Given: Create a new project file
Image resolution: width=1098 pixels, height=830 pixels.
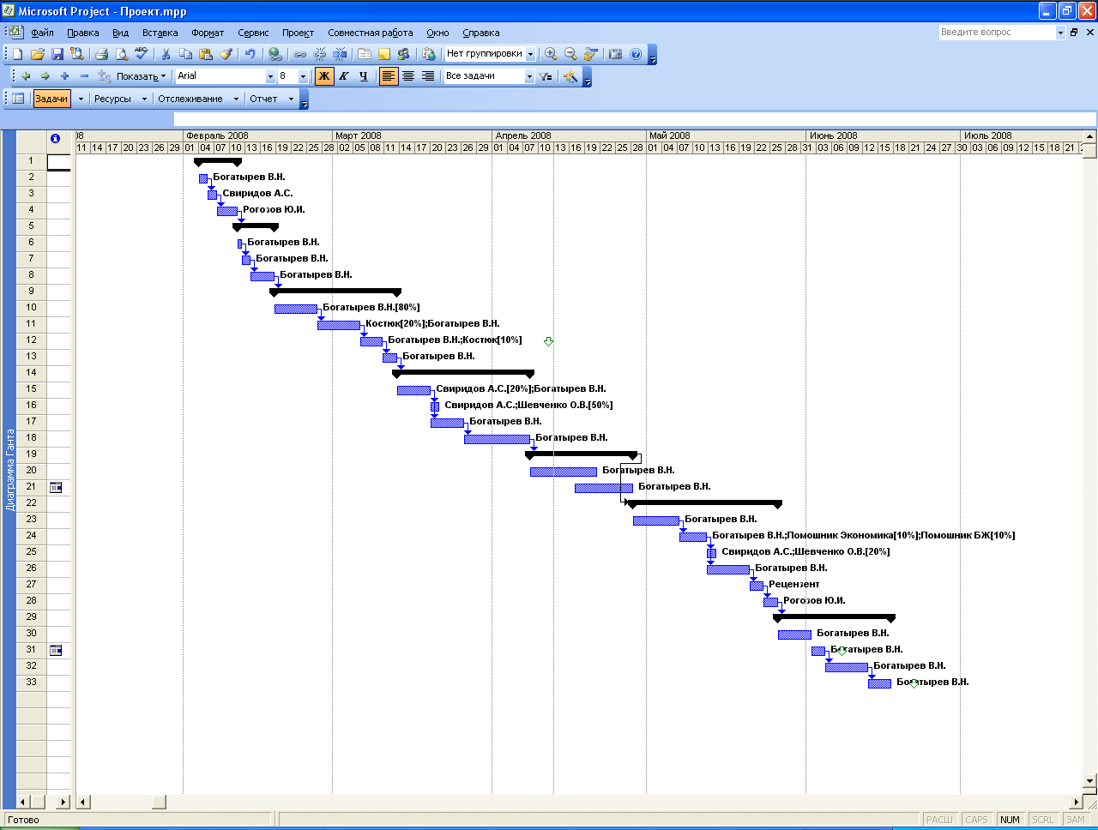Looking at the screenshot, I should coord(17,54).
